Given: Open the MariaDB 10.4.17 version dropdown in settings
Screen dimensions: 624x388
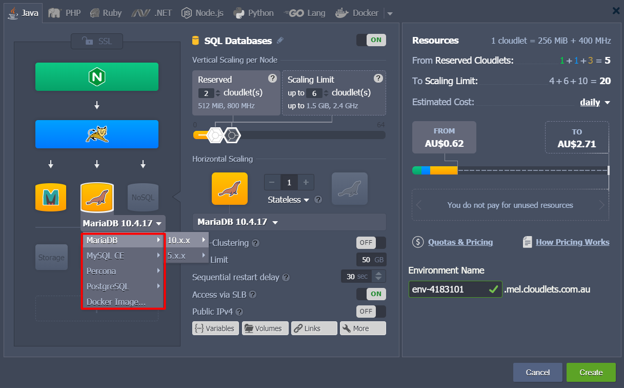Looking at the screenshot, I should tap(289, 222).
